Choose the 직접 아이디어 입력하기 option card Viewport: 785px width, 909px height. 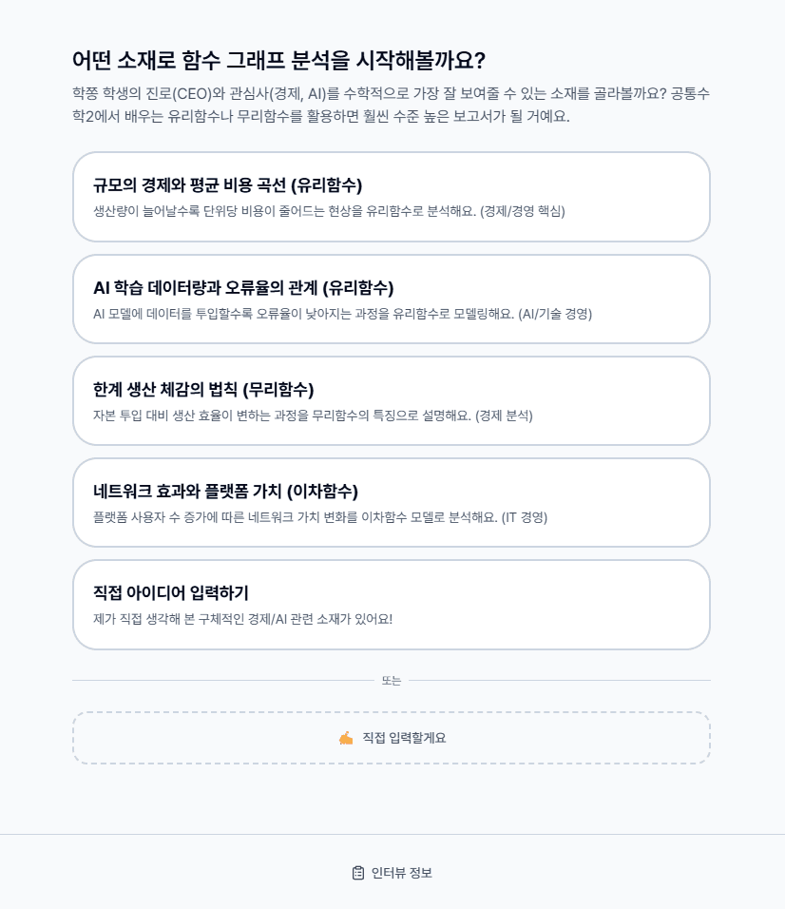tap(391, 605)
